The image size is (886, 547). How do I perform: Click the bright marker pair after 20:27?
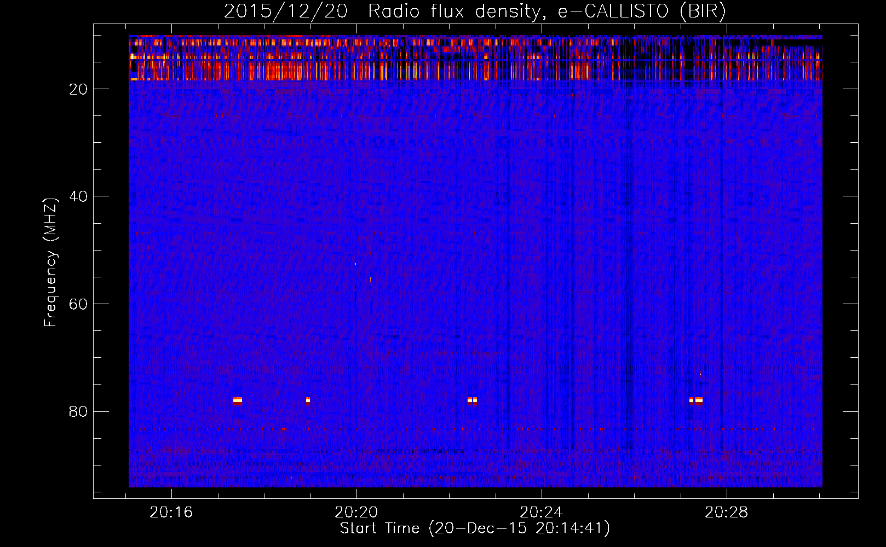(696, 400)
